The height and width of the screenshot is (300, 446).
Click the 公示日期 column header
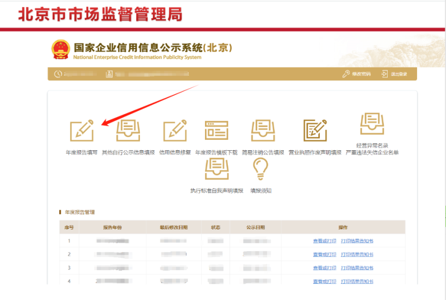[x=255, y=227]
